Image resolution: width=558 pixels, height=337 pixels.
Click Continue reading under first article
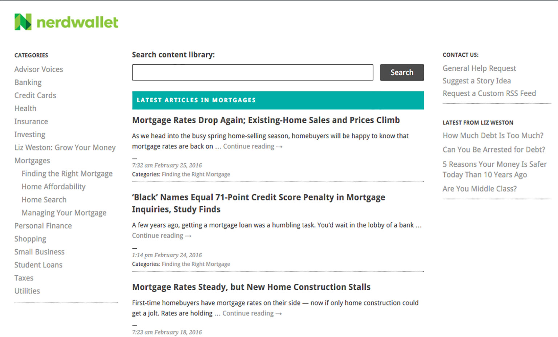coord(252,146)
